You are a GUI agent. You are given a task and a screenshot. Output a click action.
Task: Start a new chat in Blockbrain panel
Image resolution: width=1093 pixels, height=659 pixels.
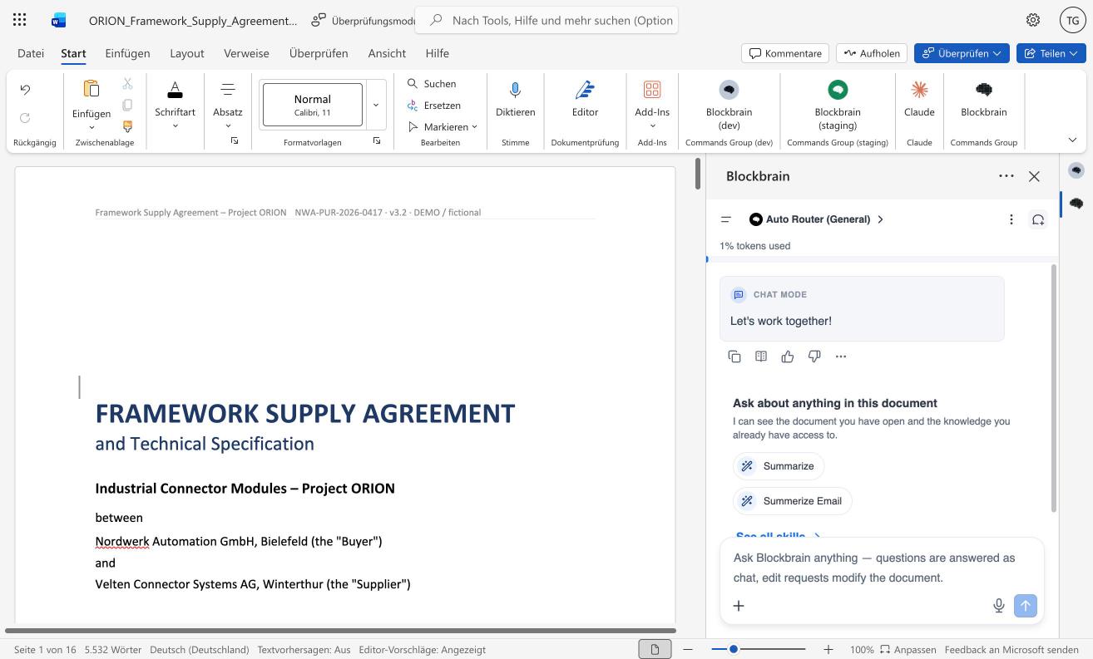1038,219
